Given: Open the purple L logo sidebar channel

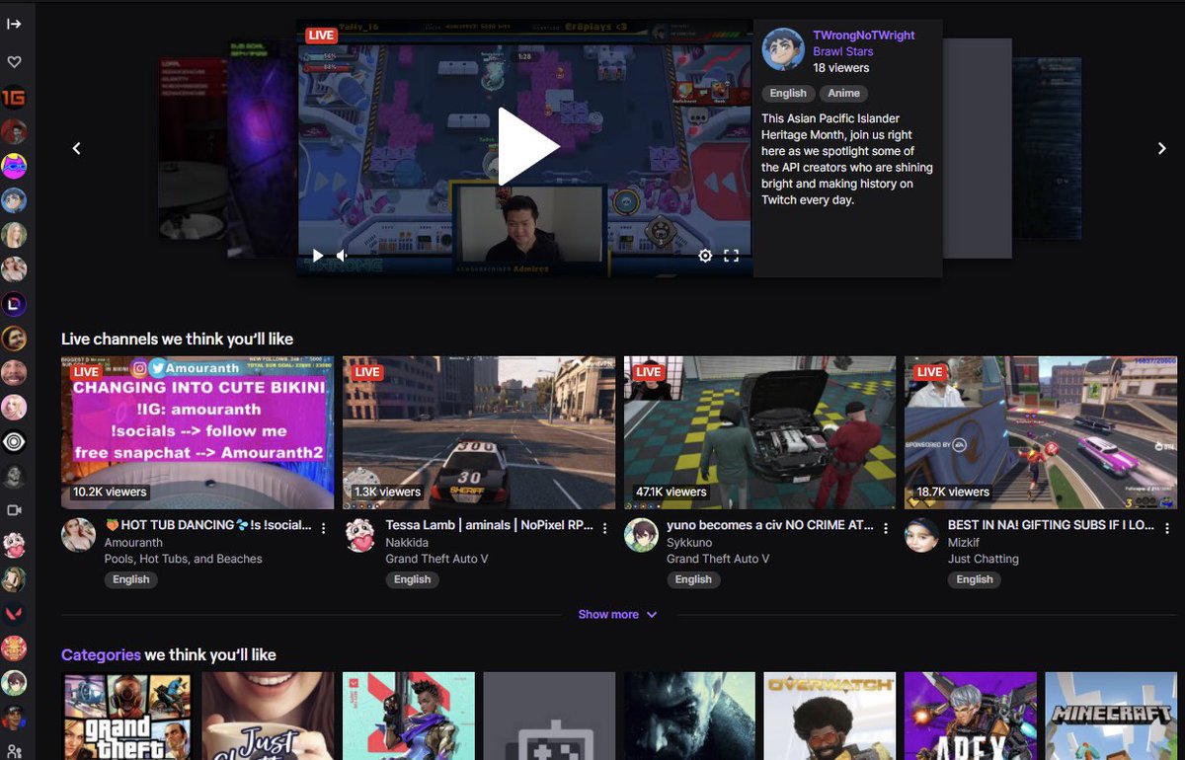Looking at the screenshot, I should pos(14,304).
